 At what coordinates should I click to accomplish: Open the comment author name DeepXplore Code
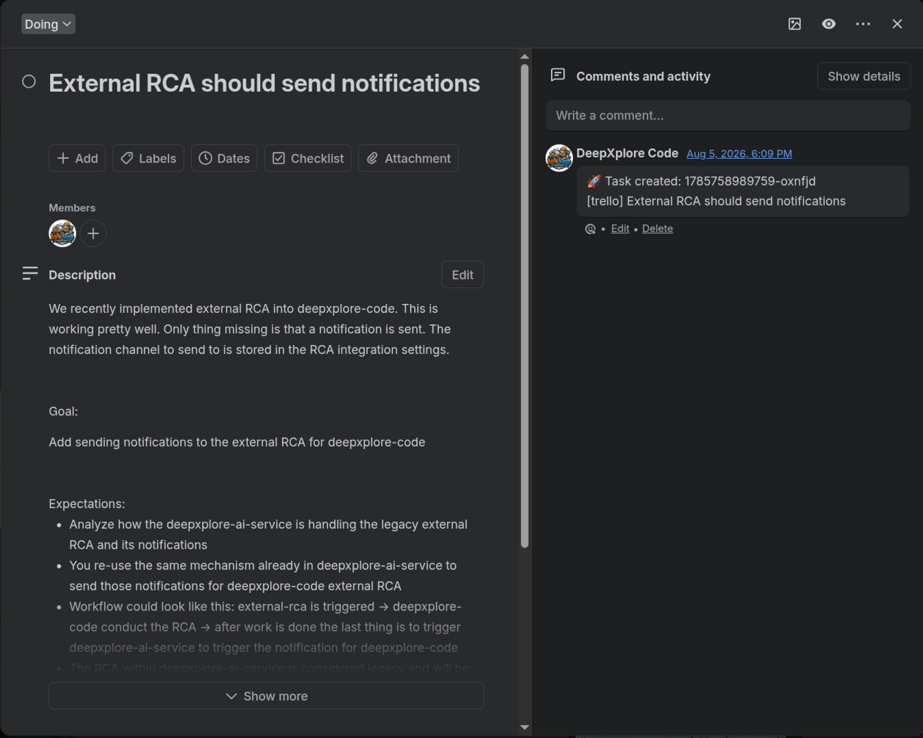coord(627,153)
